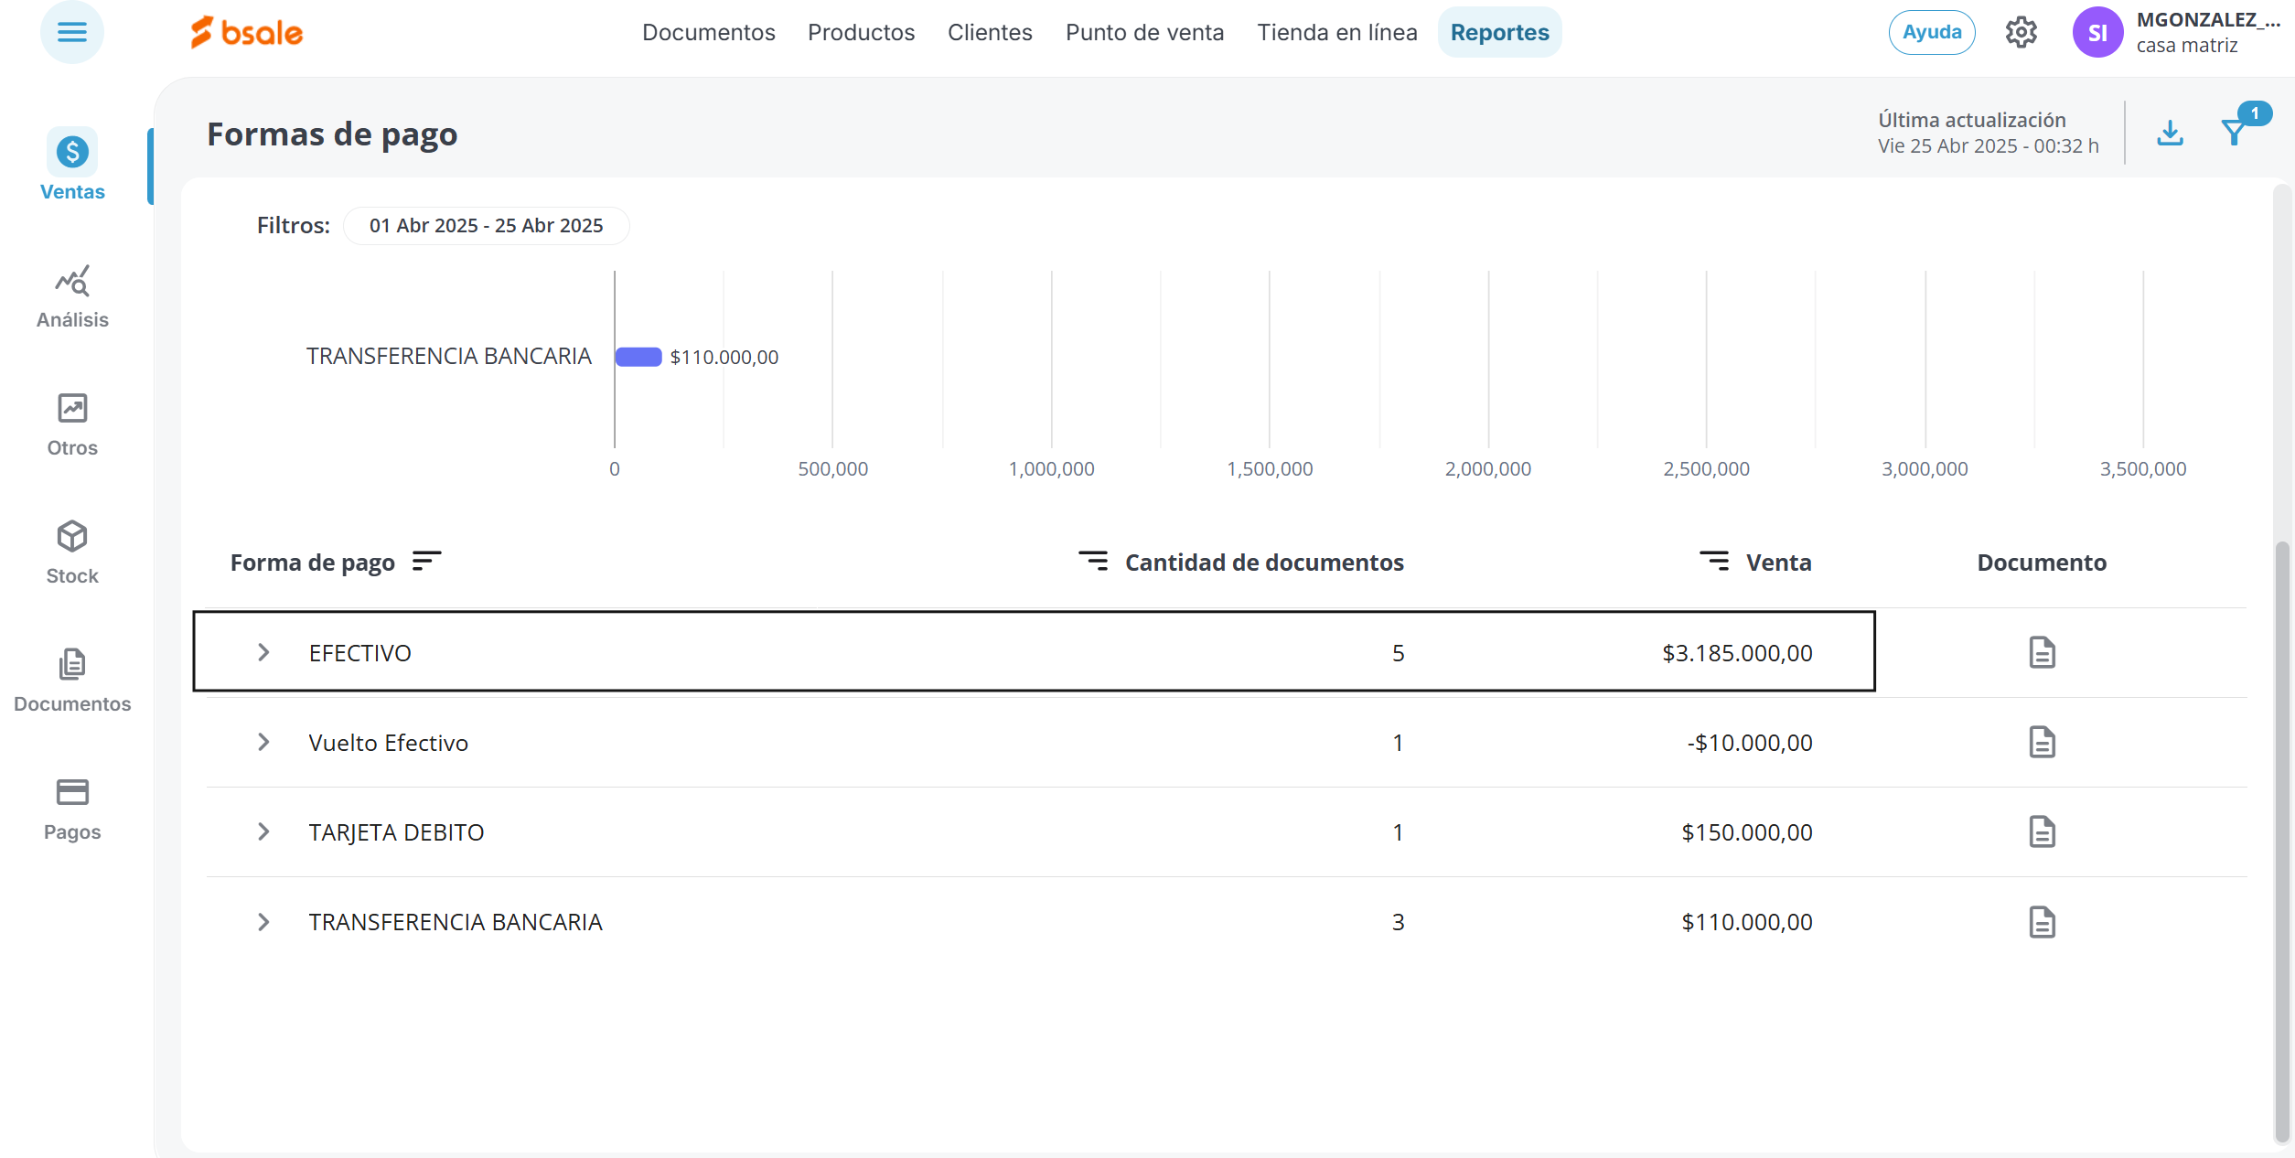
Task: Expand the EFECTIVO row
Action: [x=263, y=653]
